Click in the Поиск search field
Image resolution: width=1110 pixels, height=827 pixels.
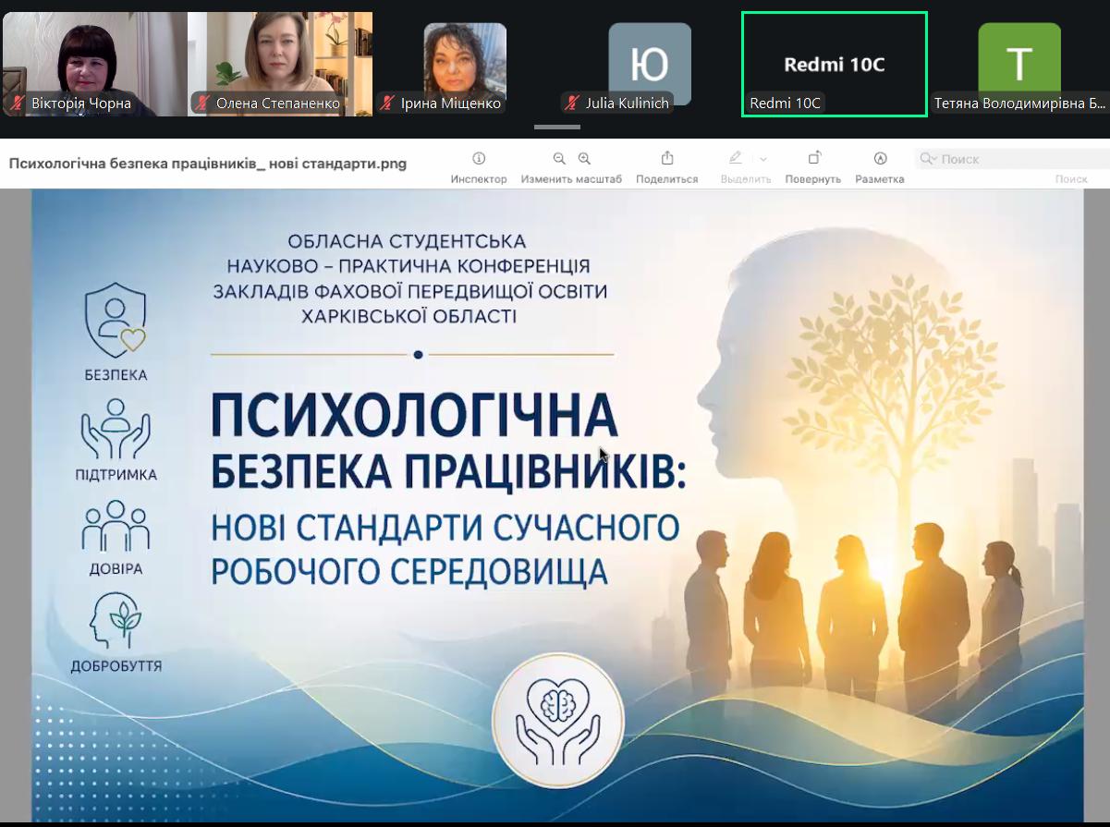point(1017,159)
